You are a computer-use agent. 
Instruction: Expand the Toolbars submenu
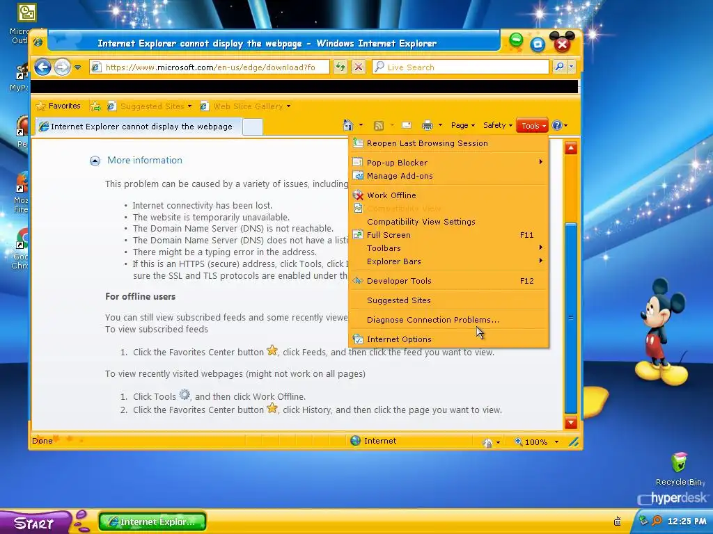(449, 248)
